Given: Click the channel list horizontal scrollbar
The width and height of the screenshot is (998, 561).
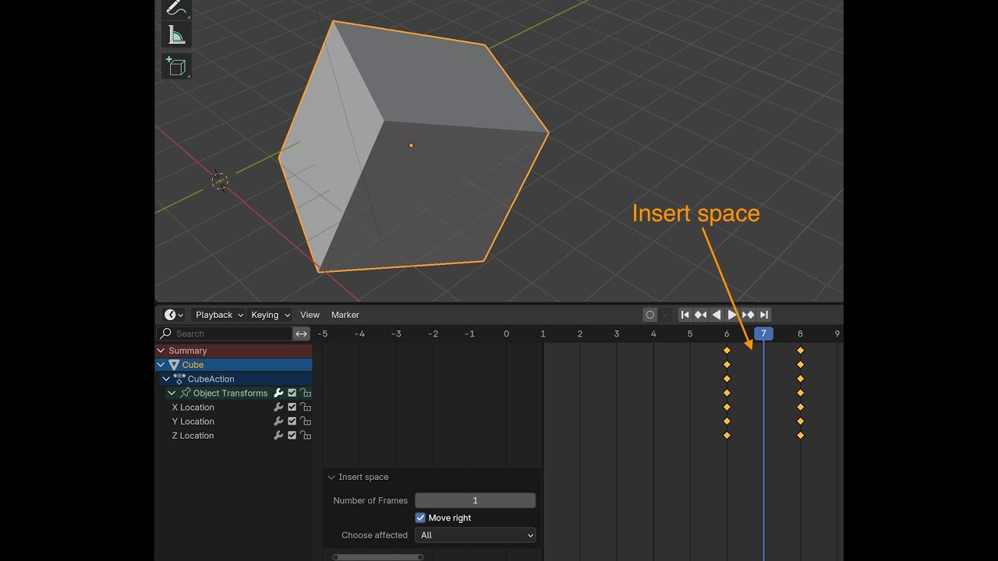Looking at the screenshot, I should pos(377,557).
